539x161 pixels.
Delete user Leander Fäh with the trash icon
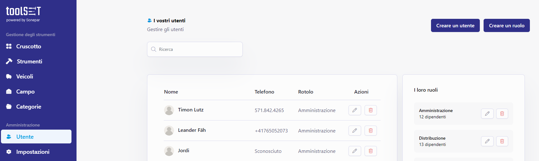coord(371,131)
